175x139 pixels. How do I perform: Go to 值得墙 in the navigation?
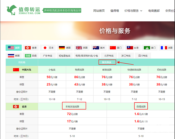(114, 11)
